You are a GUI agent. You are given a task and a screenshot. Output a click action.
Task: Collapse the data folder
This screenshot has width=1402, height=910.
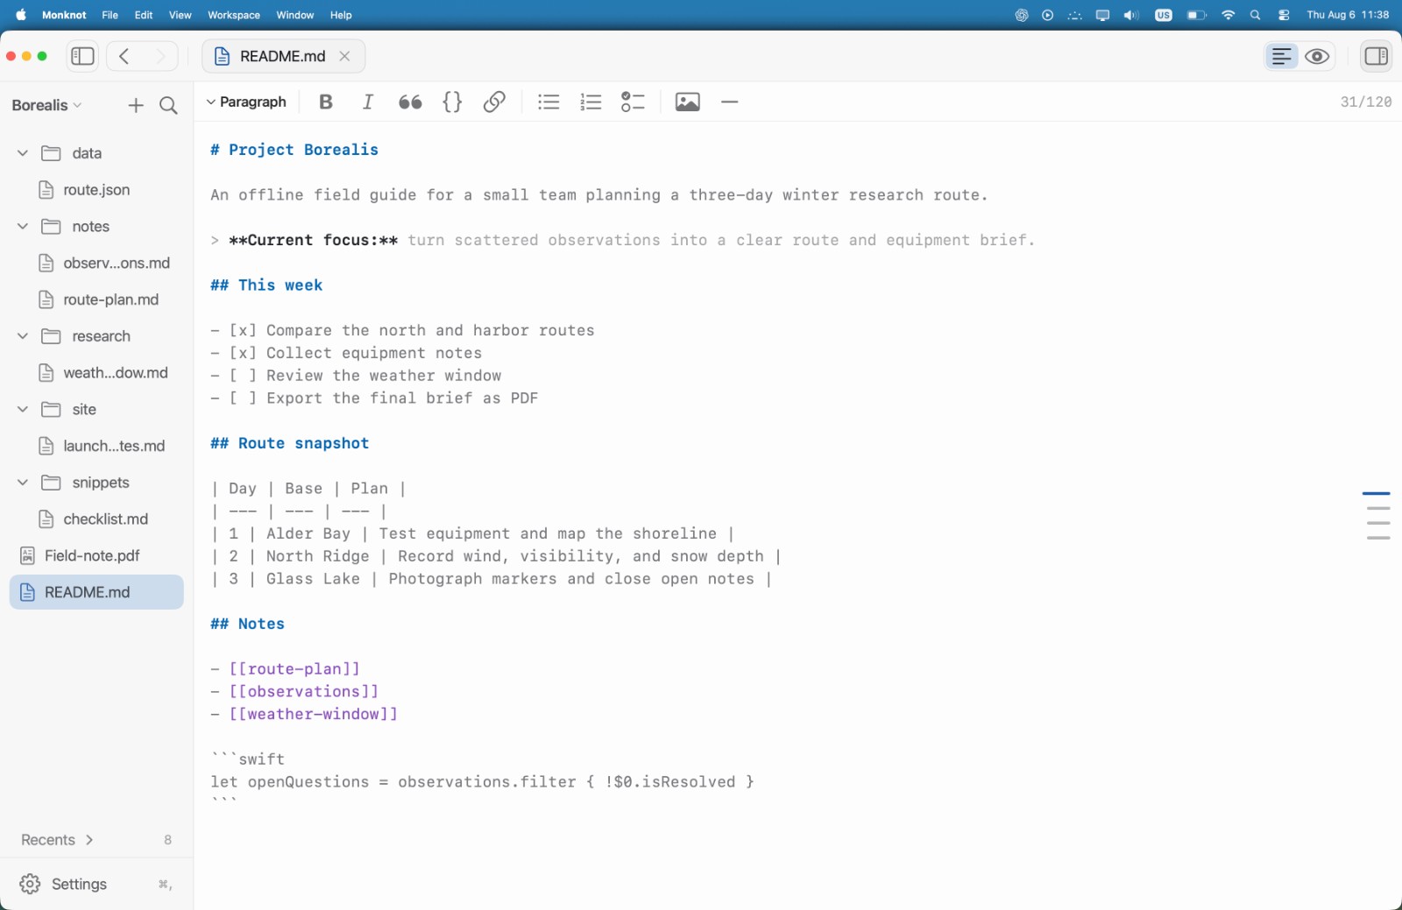pyautogui.click(x=23, y=153)
